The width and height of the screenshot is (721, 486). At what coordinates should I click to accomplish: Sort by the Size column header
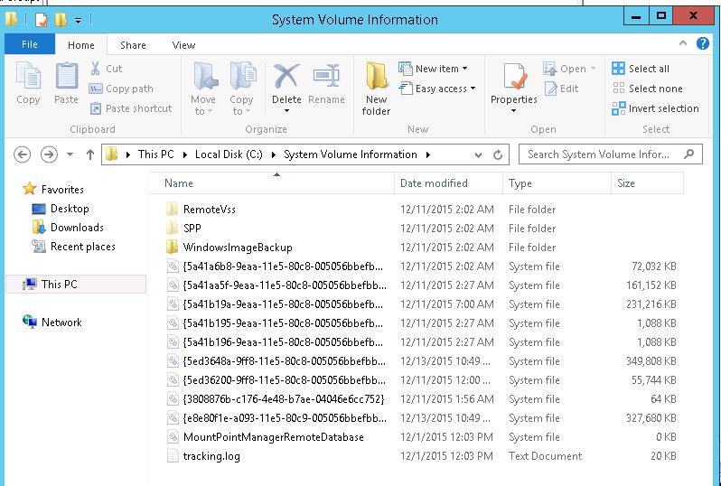[648, 183]
